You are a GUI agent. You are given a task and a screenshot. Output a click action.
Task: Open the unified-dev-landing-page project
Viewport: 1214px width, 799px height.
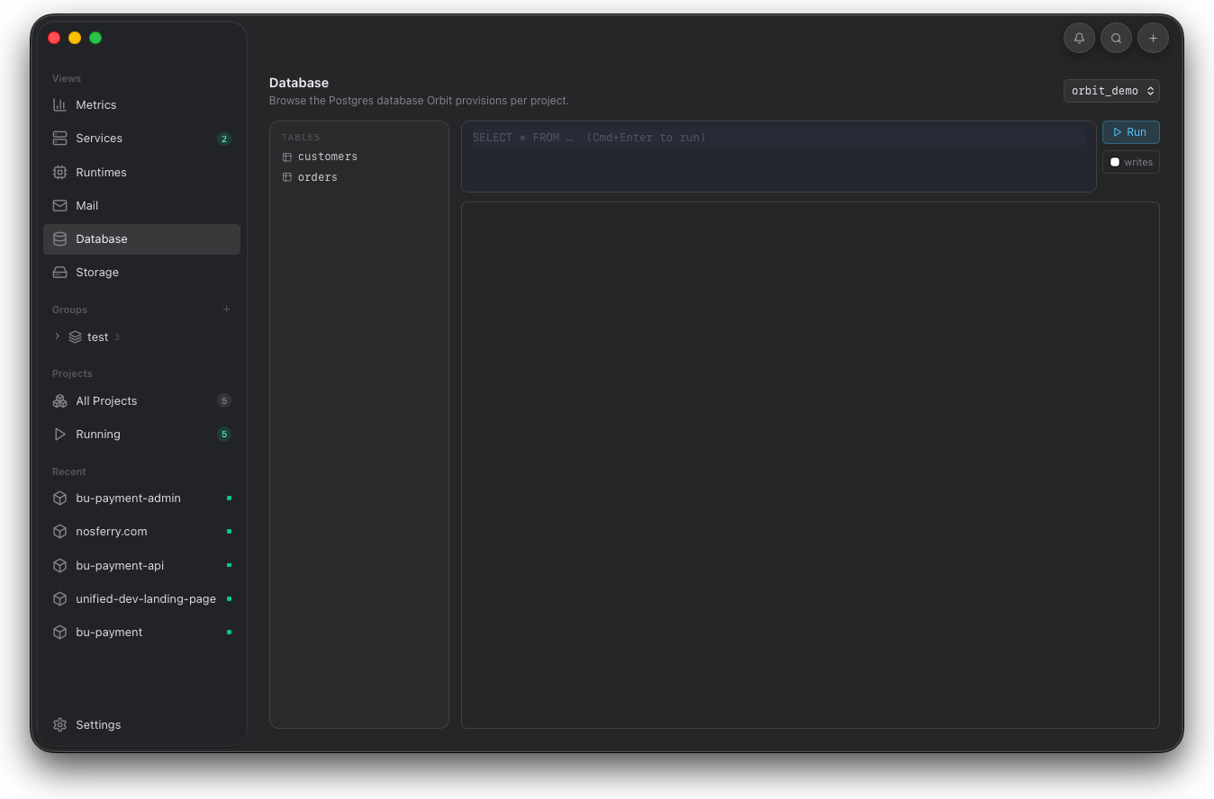(141, 598)
